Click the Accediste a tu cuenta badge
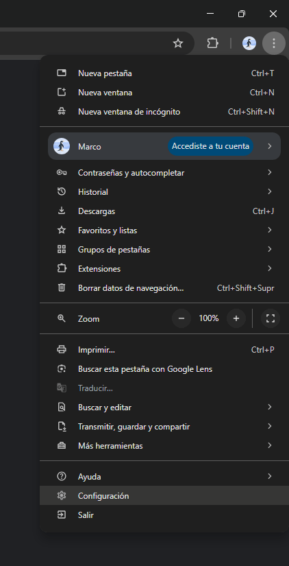 (210, 146)
